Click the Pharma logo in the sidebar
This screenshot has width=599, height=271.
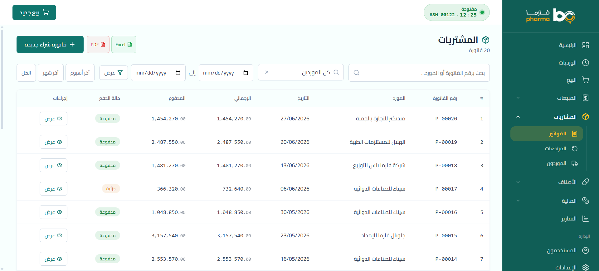click(x=551, y=16)
